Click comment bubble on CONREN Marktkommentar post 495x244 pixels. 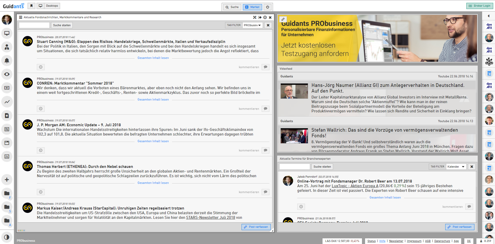[266, 109]
